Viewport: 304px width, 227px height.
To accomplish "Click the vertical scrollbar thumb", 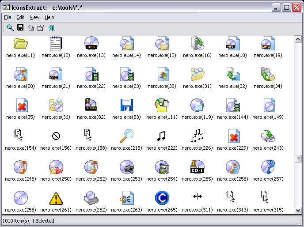I will 298,159.
